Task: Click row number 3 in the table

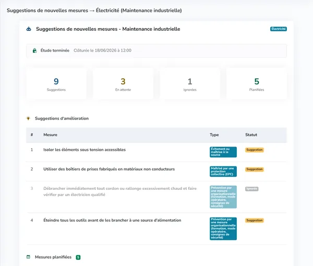Action: pyautogui.click(x=32, y=188)
